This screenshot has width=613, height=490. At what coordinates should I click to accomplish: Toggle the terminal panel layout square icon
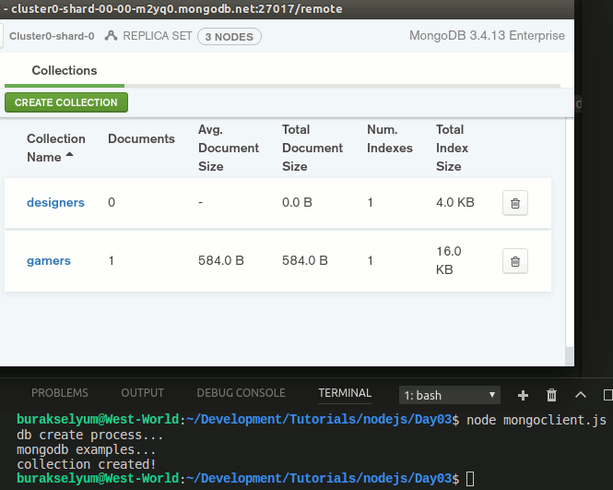[607, 395]
